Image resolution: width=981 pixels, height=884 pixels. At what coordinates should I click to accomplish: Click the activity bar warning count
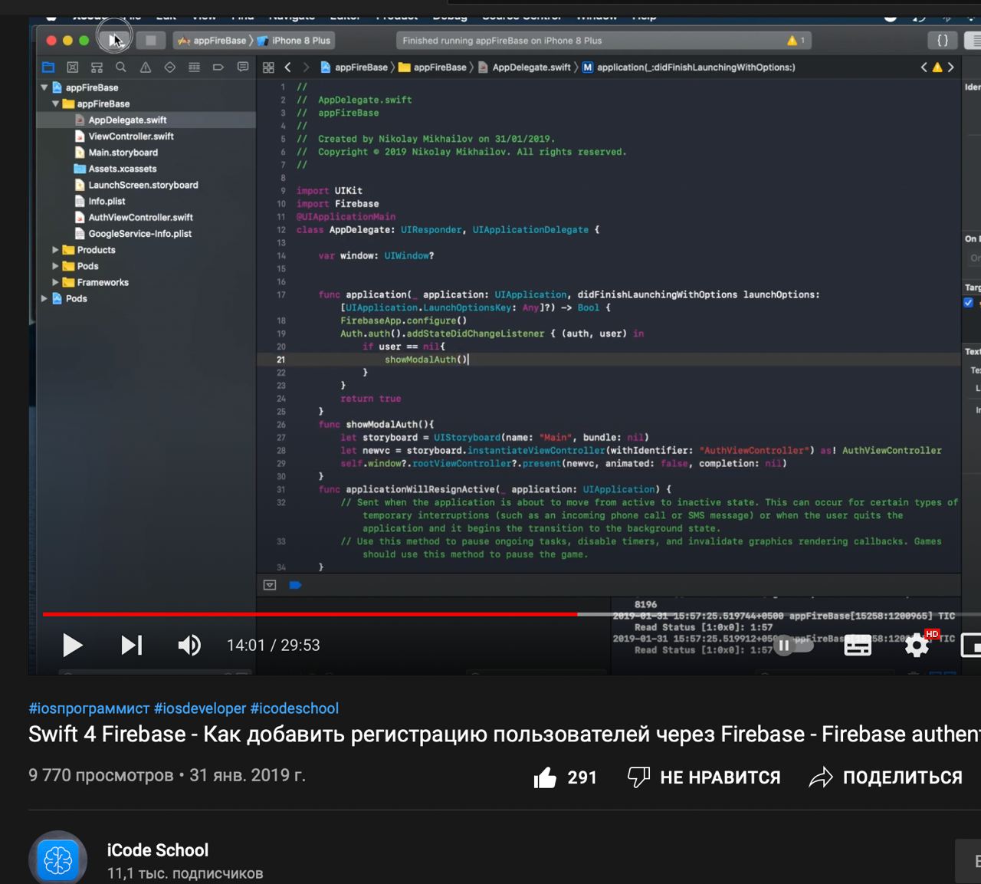click(x=796, y=41)
